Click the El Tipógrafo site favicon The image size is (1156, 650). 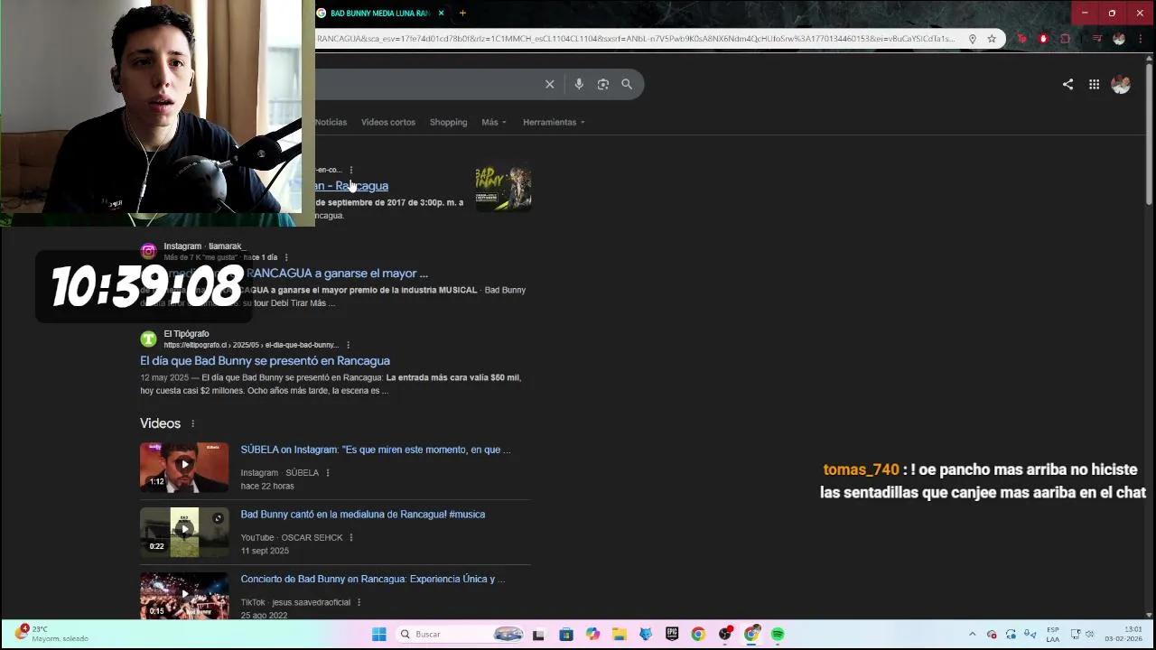148,339
